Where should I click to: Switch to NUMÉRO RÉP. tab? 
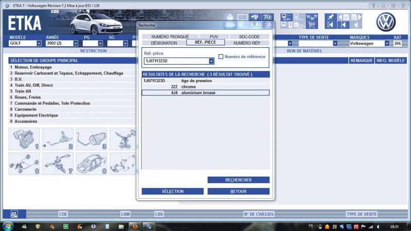247,43
